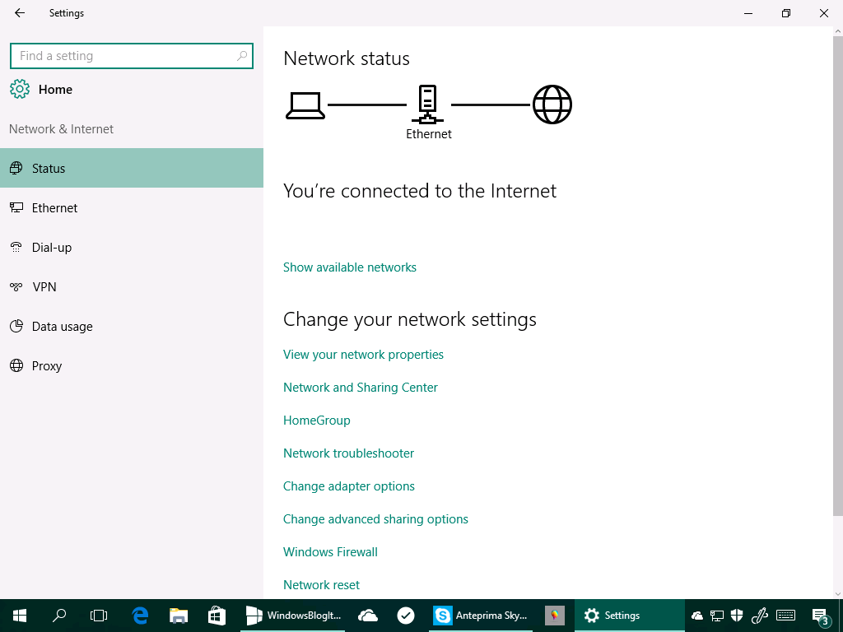Screen dimensions: 843x632
Task: Open View your network properties
Action: click(363, 355)
